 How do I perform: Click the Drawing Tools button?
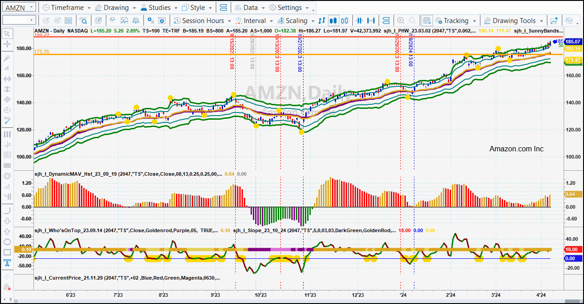[x=509, y=21]
